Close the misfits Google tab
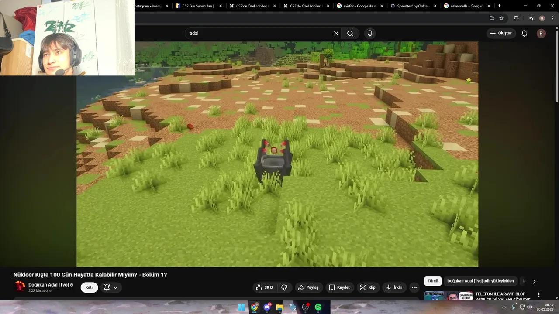Image resolution: width=559 pixels, height=314 pixels. (x=381, y=6)
